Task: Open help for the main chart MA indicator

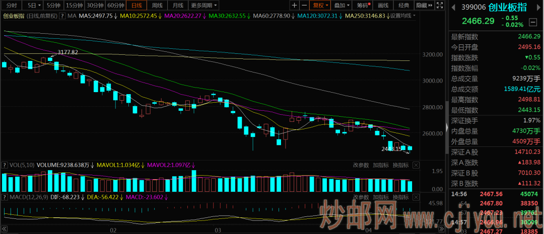Action: 62,16
